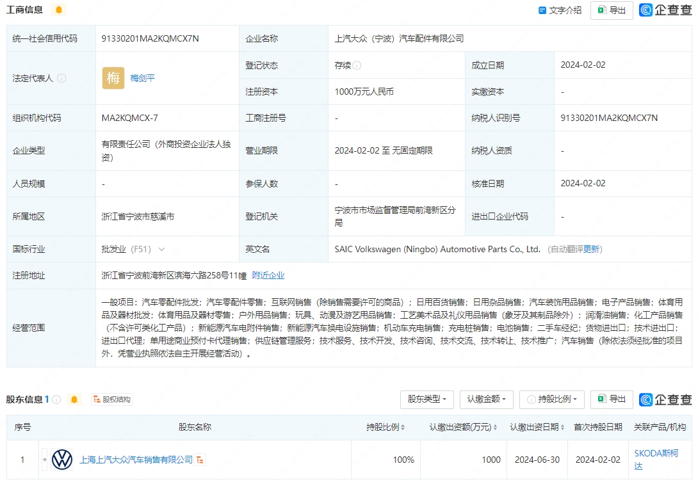
Task: Open the 持股比例 dropdown filter
Action: click(x=552, y=399)
